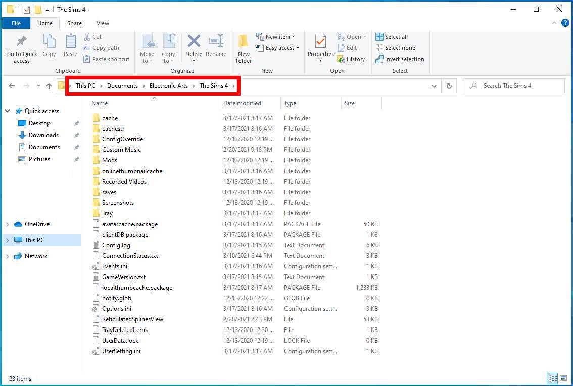This screenshot has height=386, width=573.
Task: Sort by Date modified column header
Action: [x=250, y=103]
